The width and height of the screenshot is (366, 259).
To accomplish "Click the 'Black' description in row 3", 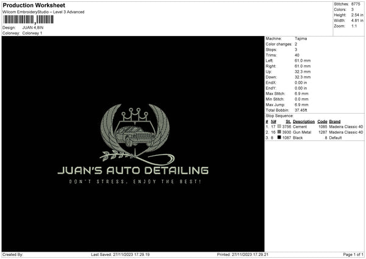I will pos(298,138).
